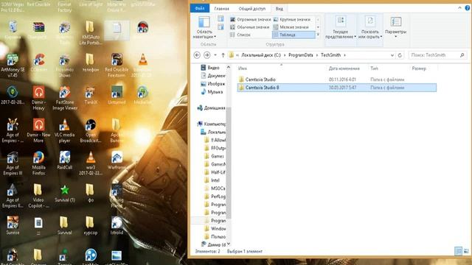The image size is (472, 265).
Task: Select the Camtasia Studio folder row
Action: pyautogui.click(x=336, y=79)
